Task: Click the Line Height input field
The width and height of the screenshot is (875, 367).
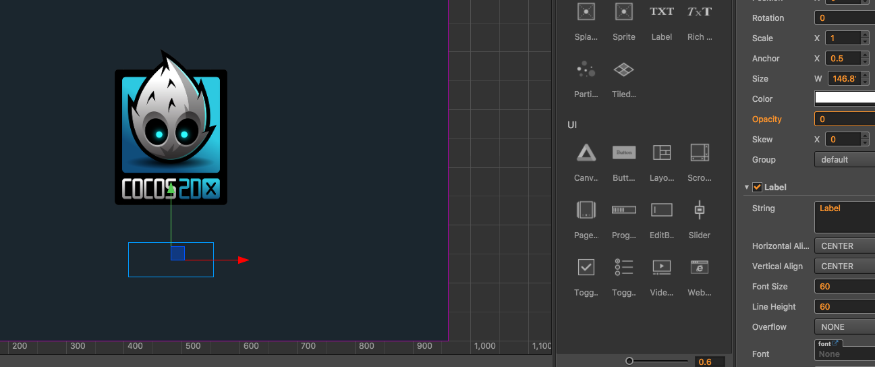Action: [845, 307]
